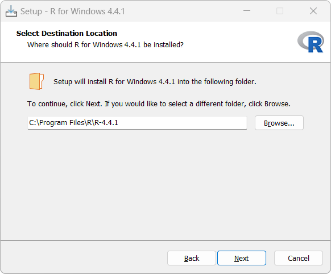Image resolution: width=331 pixels, height=274 pixels.
Task: Click Next to continue installation
Action: click(x=241, y=258)
